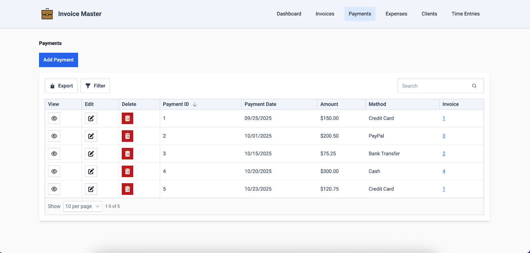The image size is (530, 253).
Task: Click the Invoice Master briefcase logo
Action: coord(47,14)
